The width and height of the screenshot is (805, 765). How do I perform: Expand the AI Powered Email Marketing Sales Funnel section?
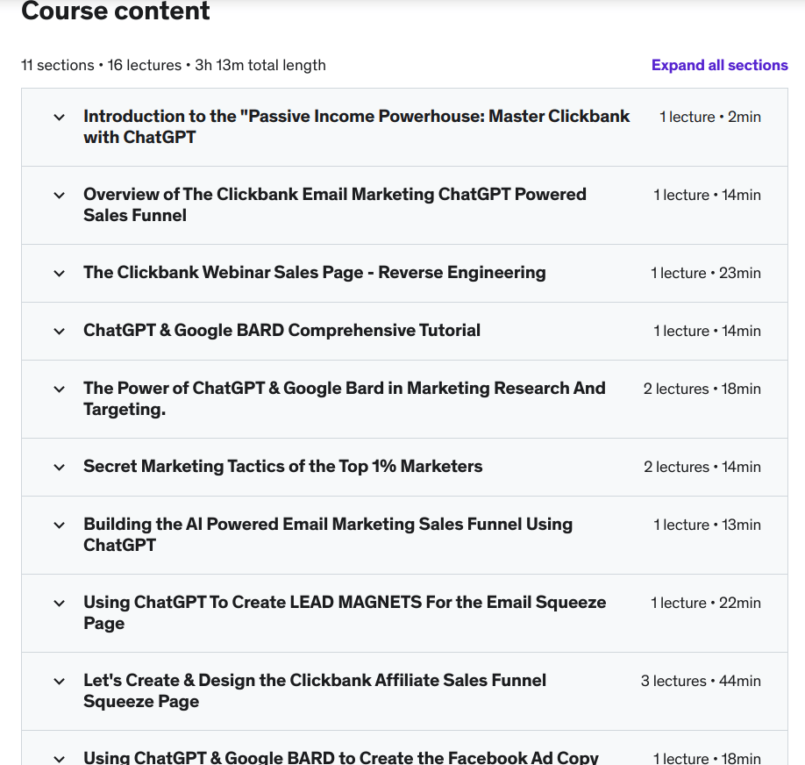point(59,525)
